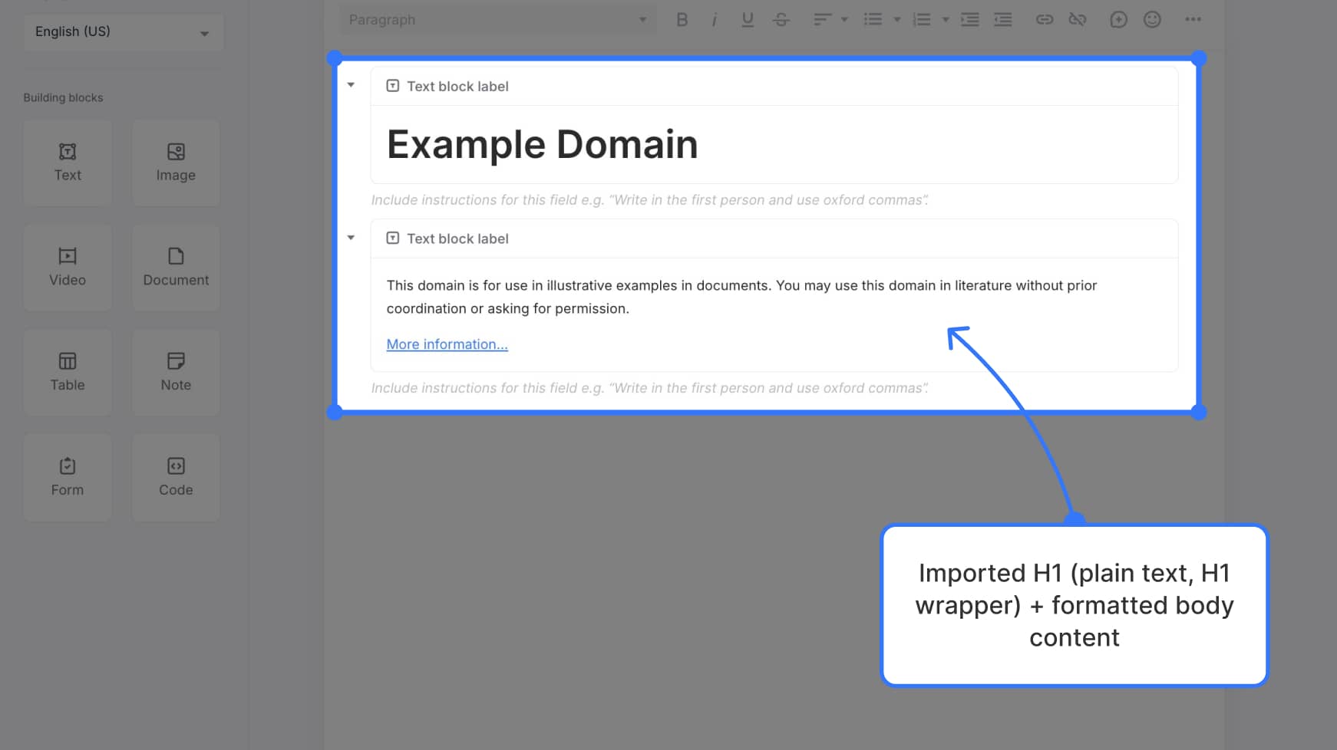1337x750 pixels.
Task: Toggle italic formatting
Action: click(x=714, y=20)
